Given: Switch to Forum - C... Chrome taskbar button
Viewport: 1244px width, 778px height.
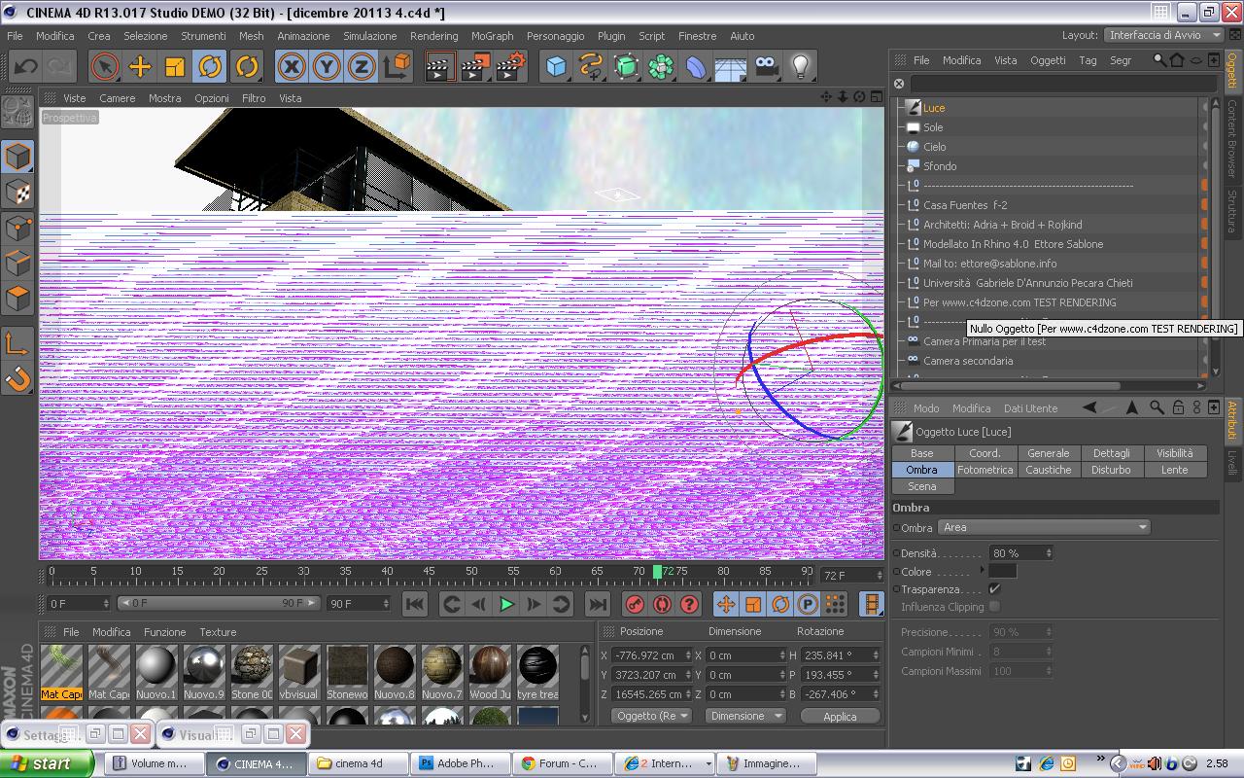Looking at the screenshot, I should (560, 763).
